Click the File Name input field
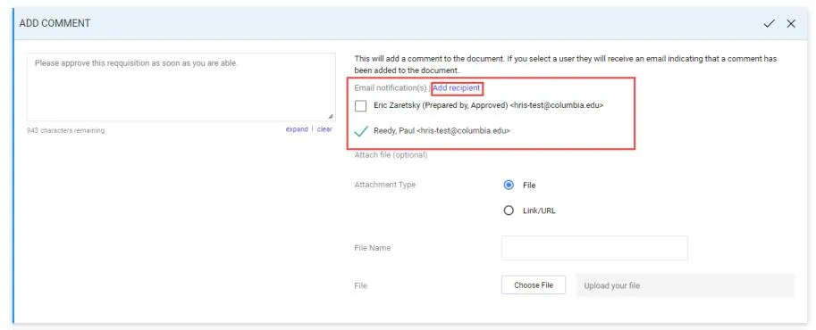 (594, 248)
